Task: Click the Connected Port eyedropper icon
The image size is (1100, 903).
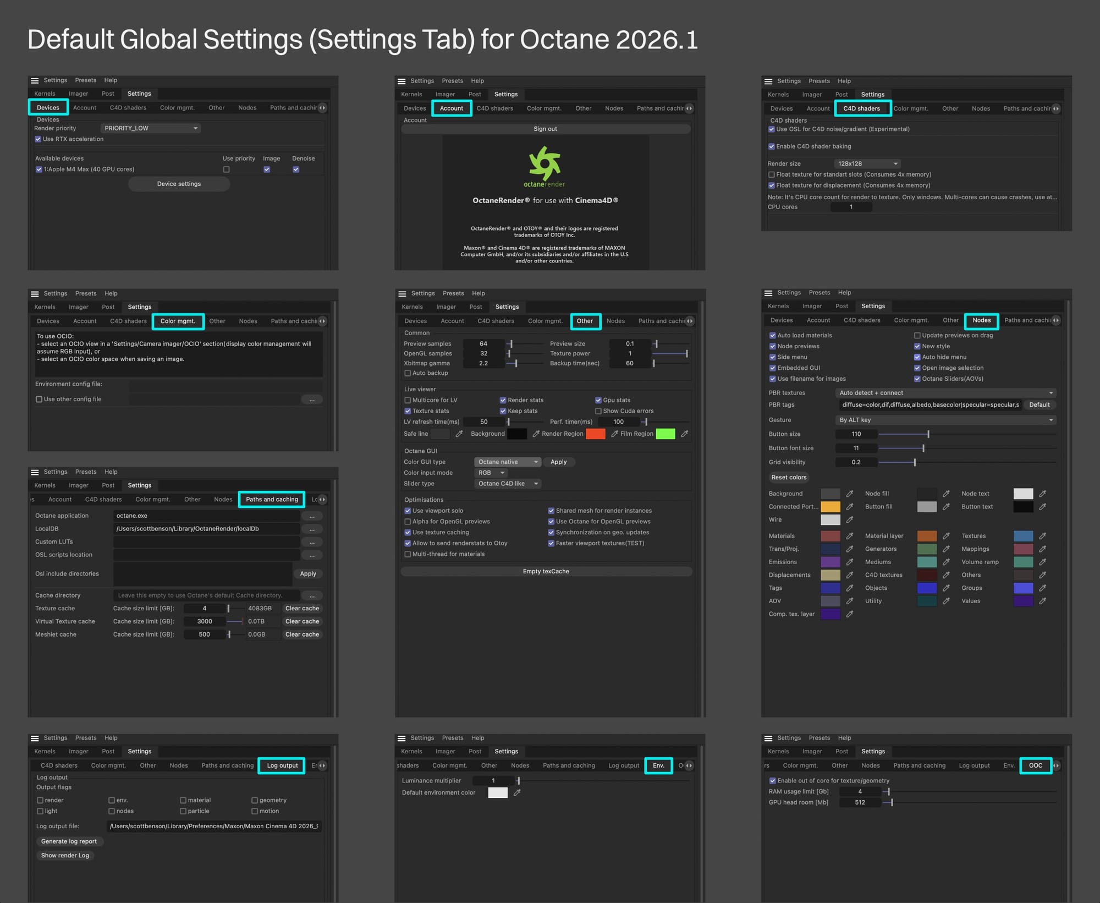Action: tap(850, 507)
